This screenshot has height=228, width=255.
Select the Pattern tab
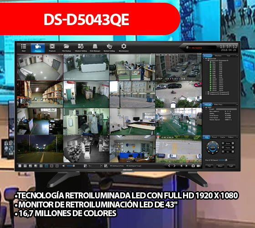click(x=231, y=137)
